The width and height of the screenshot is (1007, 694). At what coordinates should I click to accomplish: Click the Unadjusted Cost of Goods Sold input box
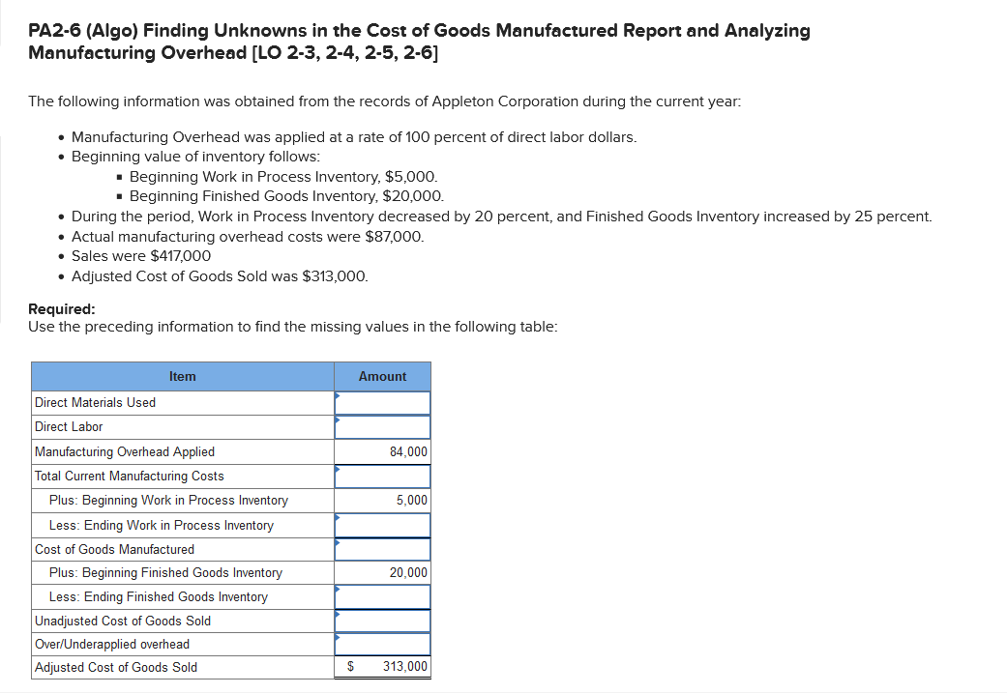click(382, 620)
